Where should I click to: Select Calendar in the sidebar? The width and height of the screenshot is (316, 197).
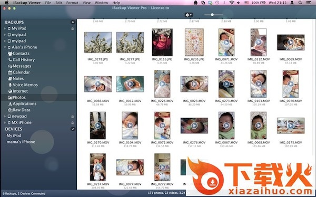click(19, 72)
